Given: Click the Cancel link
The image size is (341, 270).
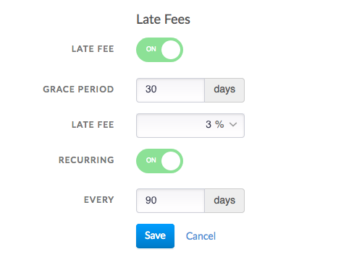Looking at the screenshot, I should (201, 236).
